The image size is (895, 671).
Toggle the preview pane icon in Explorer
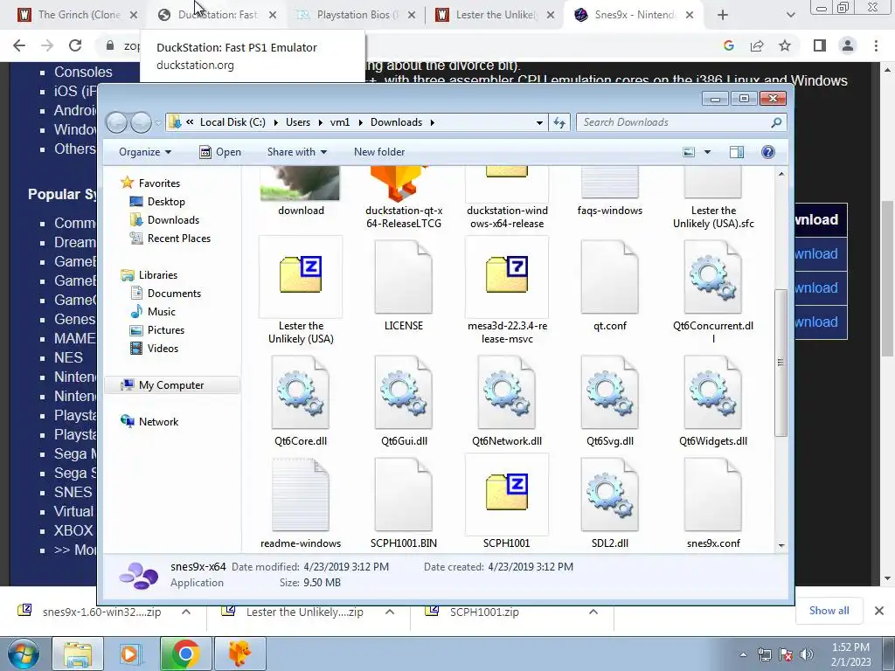point(736,152)
